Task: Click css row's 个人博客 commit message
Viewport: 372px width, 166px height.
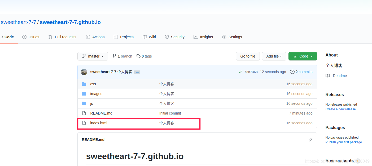Action: [x=167, y=84]
